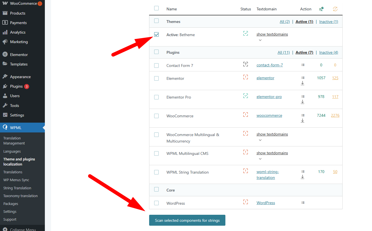Click the translated strings column header icon

pos(321,9)
